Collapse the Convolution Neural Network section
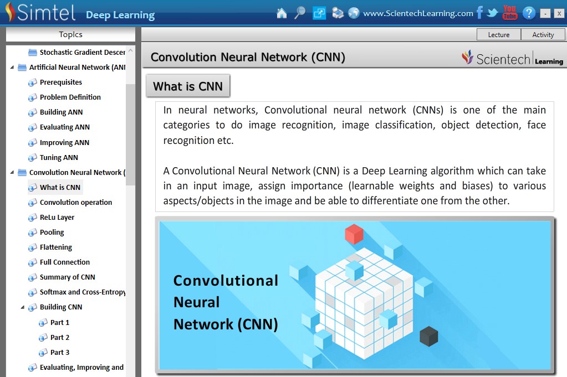The height and width of the screenshot is (377, 567). coord(12,173)
